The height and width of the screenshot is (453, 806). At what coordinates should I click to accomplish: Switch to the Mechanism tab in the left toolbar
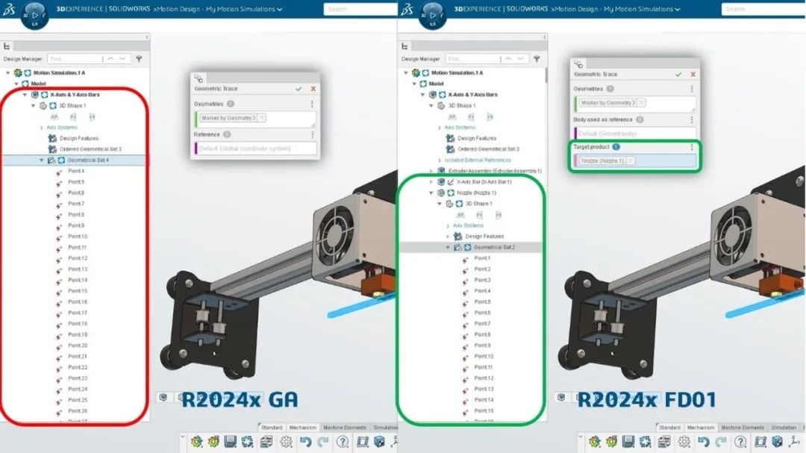click(x=302, y=428)
